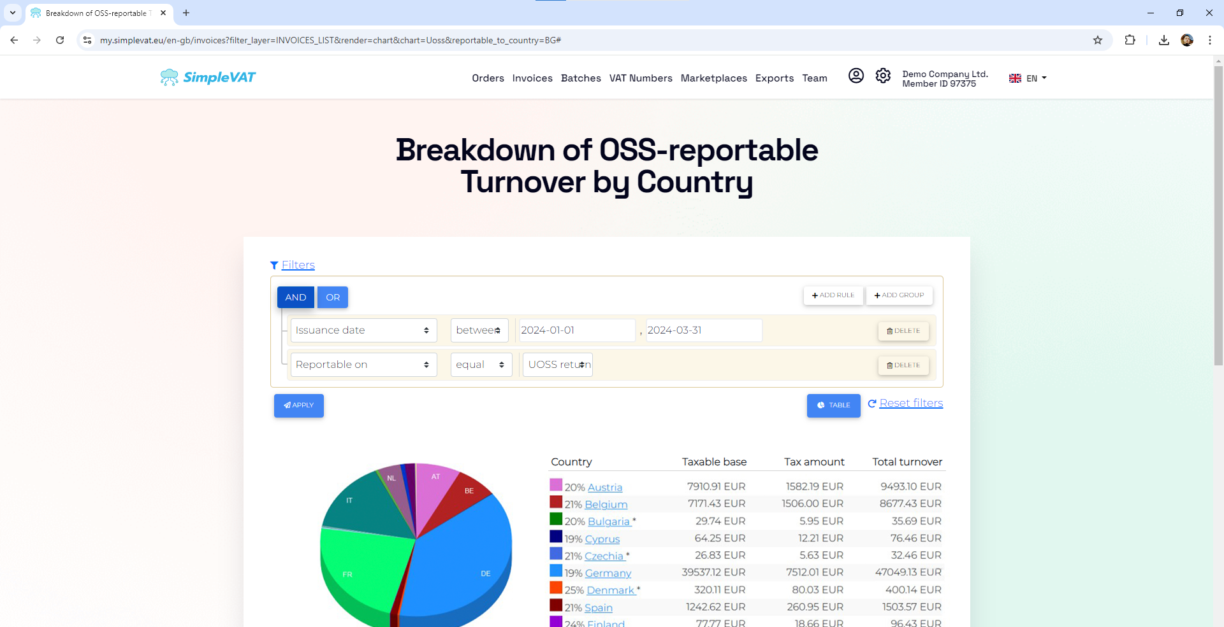The image size is (1224, 627).
Task: Open the Team menu
Action: coord(815,78)
